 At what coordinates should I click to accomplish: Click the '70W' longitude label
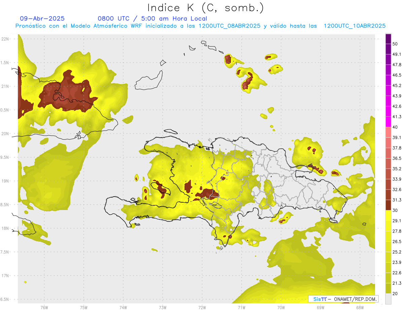pyautogui.click(x=281, y=308)
